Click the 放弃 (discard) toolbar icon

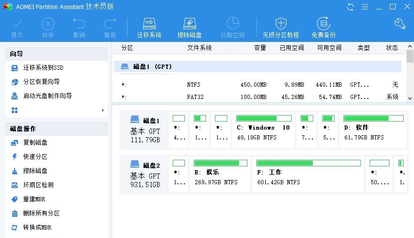48,28
